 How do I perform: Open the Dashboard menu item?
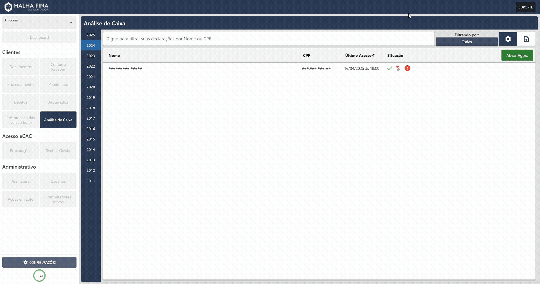tap(39, 37)
